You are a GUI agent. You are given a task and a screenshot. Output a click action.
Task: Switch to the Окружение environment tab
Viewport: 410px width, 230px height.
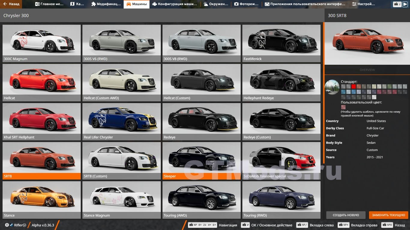tap(216, 4)
